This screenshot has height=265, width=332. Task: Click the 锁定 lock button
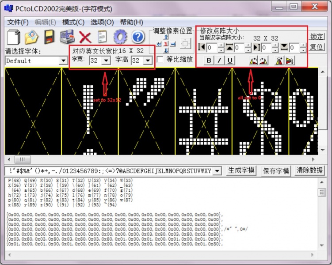point(317,37)
